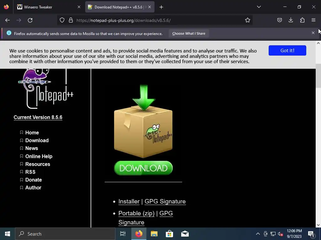The image size is (321, 240).
Task: Bookmark this page with the star icon
Action: point(248,20)
